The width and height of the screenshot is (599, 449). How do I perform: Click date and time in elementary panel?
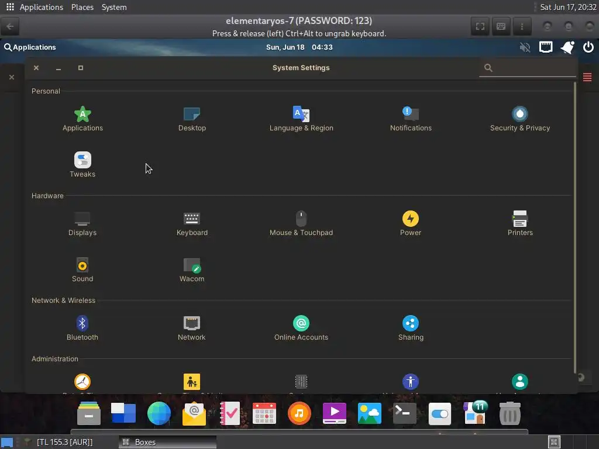(299, 47)
